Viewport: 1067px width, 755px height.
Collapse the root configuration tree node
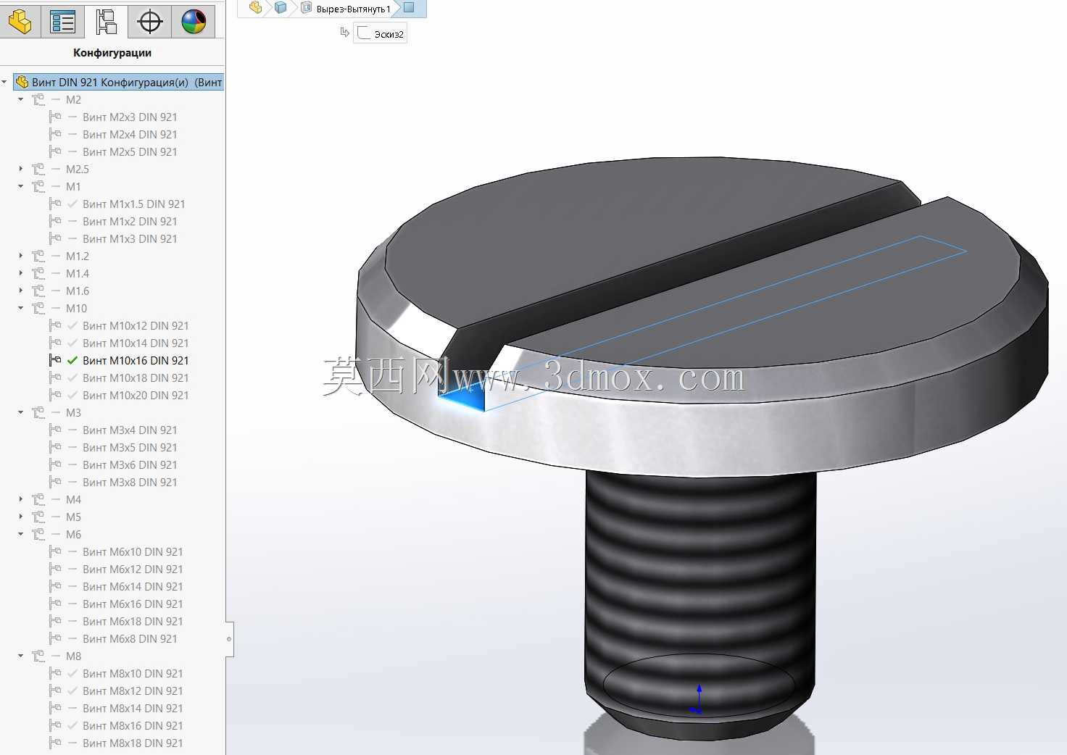[x=4, y=82]
